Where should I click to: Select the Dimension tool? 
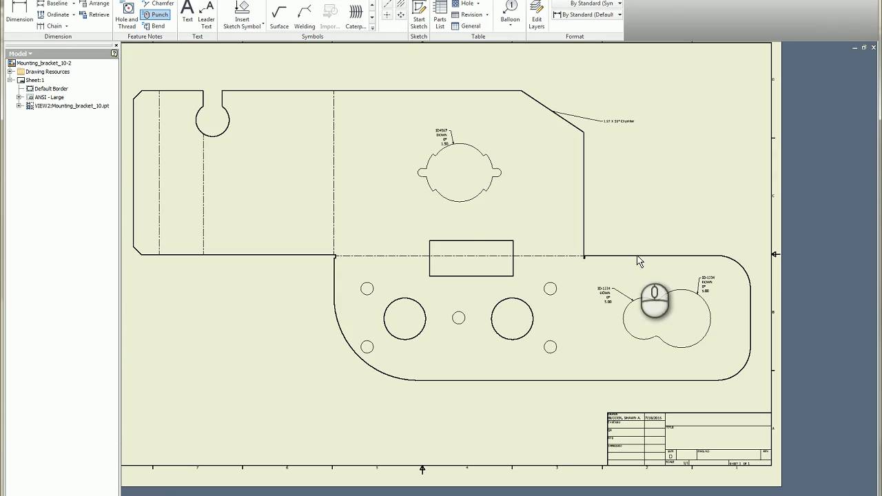click(x=19, y=12)
